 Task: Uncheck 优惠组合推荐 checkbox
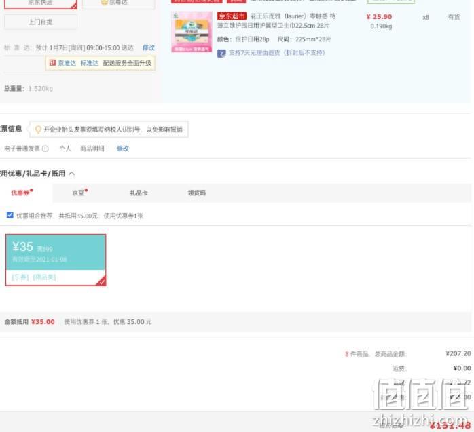(x=10, y=215)
